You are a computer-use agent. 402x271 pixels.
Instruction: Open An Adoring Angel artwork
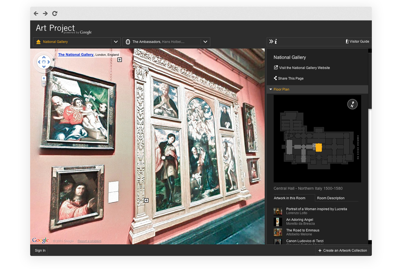(x=299, y=220)
